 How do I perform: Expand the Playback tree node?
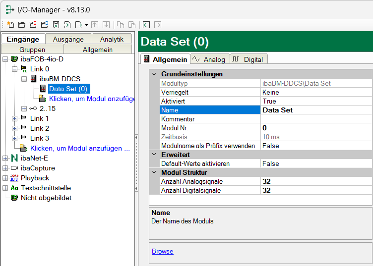5,178
